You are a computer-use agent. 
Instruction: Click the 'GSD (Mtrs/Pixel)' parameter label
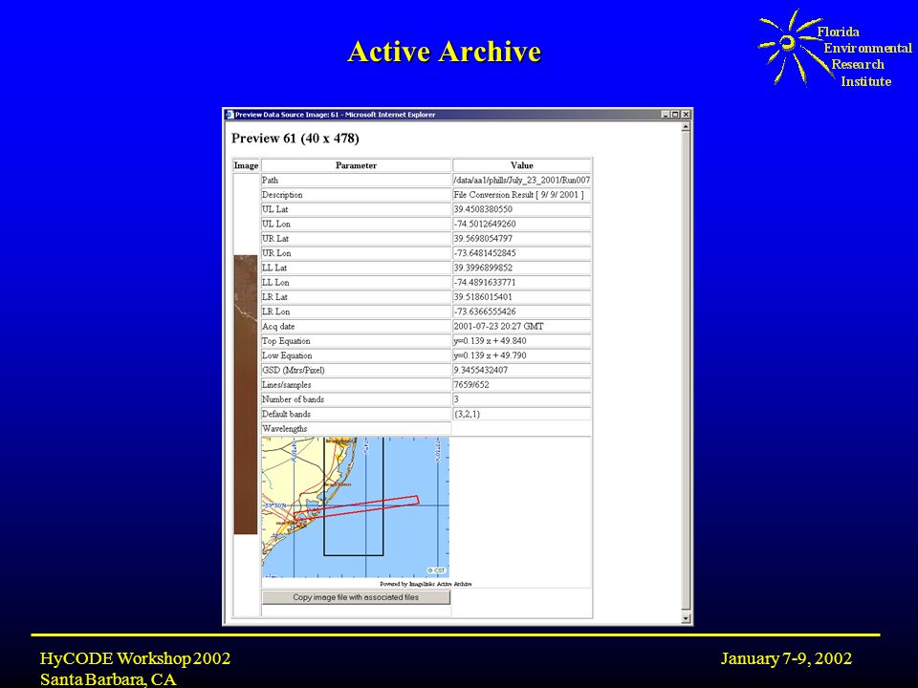click(x=294, y=371)
